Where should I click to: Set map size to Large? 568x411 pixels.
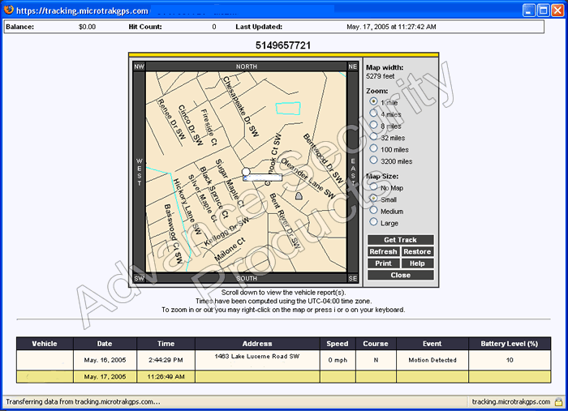point(373,222)
